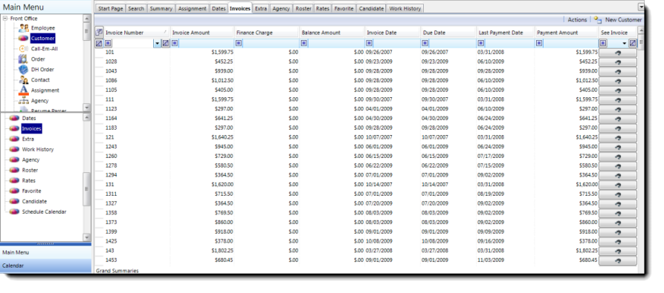The image size is (664, 293).
Task: Click the Main Menu bottom pane button
Action: (46, 252)
